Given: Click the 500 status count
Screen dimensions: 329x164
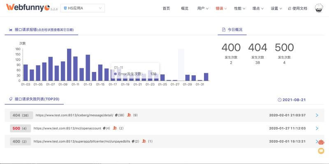Looking at the screenshot, I should point(284,47).
